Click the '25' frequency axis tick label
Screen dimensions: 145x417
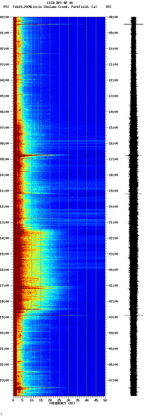[59, 400]
